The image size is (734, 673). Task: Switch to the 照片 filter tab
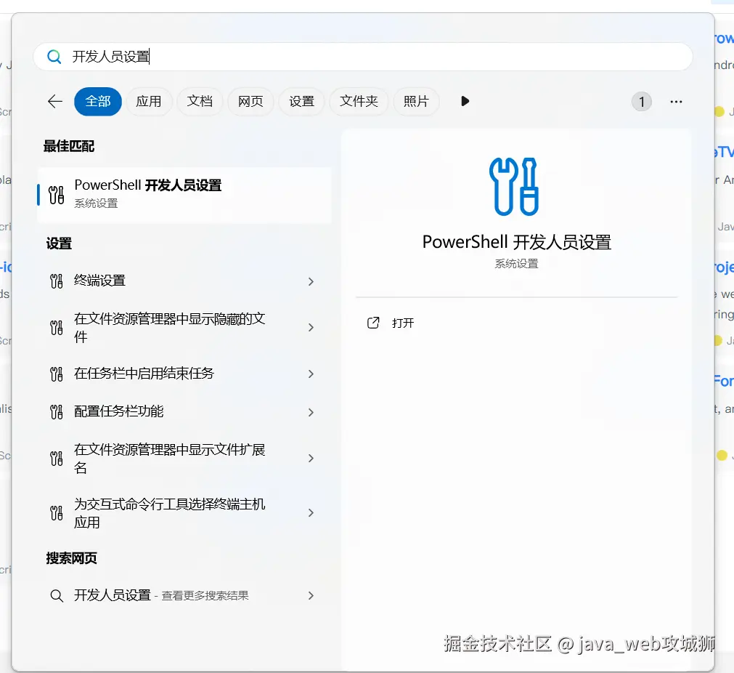(x=416, y=101)
